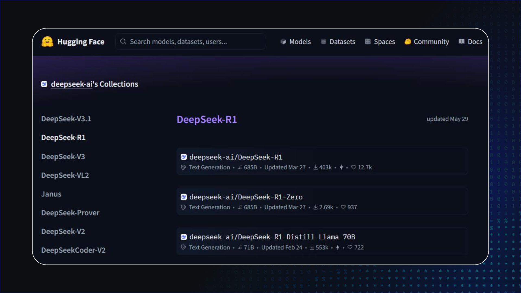521x293 pixels.
Task: Click the Hugging Face emoji logo
Action: click(47, 42)
